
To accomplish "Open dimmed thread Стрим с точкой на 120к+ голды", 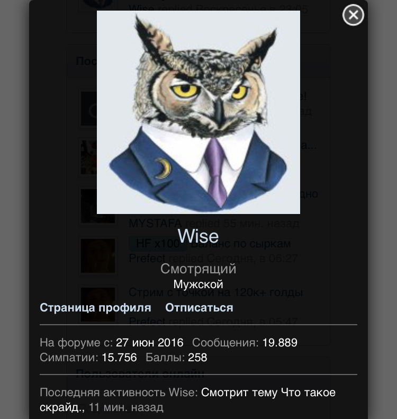I will pos(216,292).
